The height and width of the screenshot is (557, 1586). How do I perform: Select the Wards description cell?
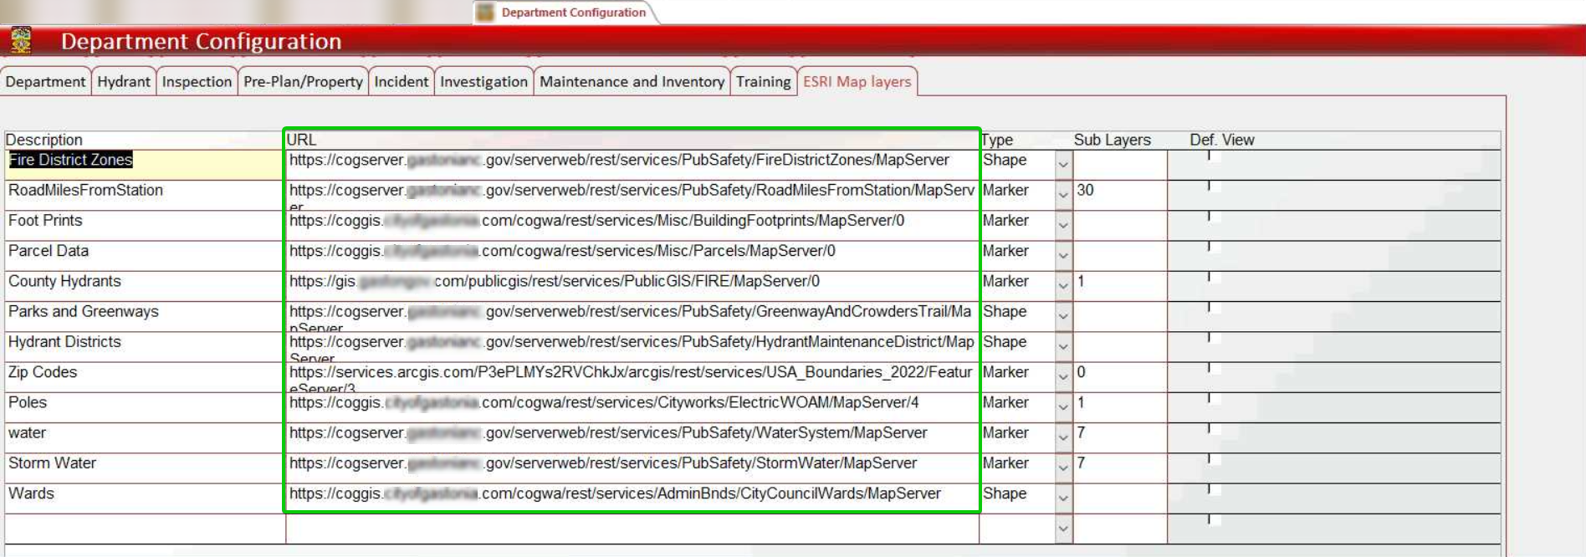tap(145, 498)
